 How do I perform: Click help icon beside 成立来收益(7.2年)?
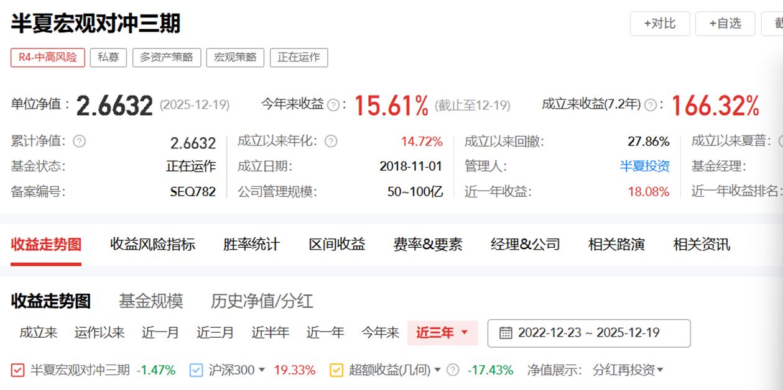(x=651, y=105)
